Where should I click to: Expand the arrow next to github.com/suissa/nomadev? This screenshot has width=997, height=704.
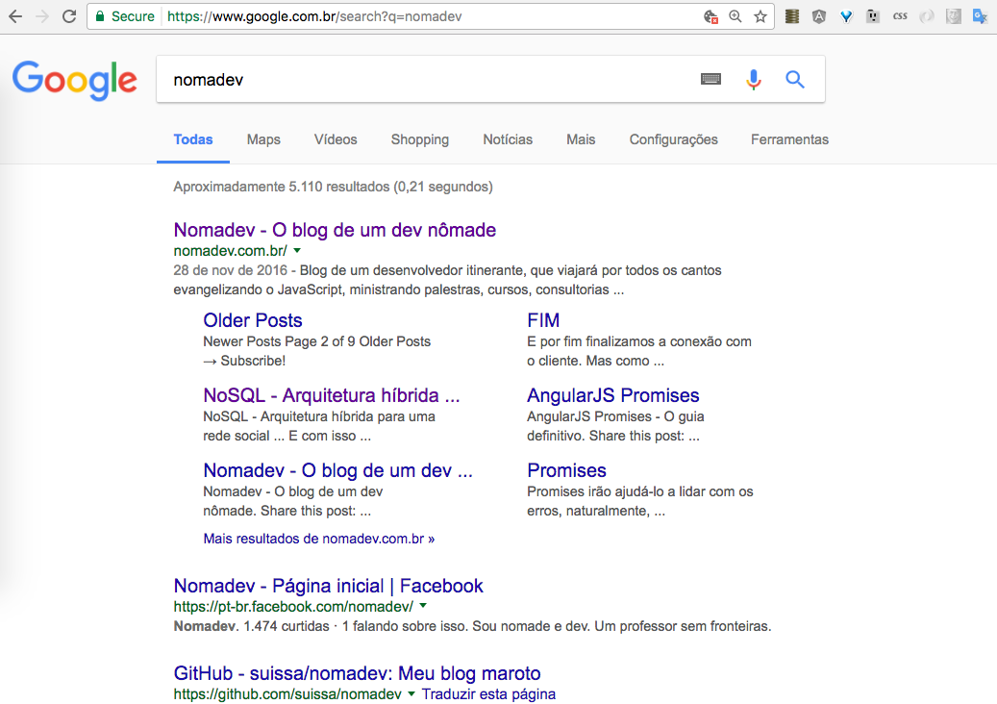pos(411,693)
